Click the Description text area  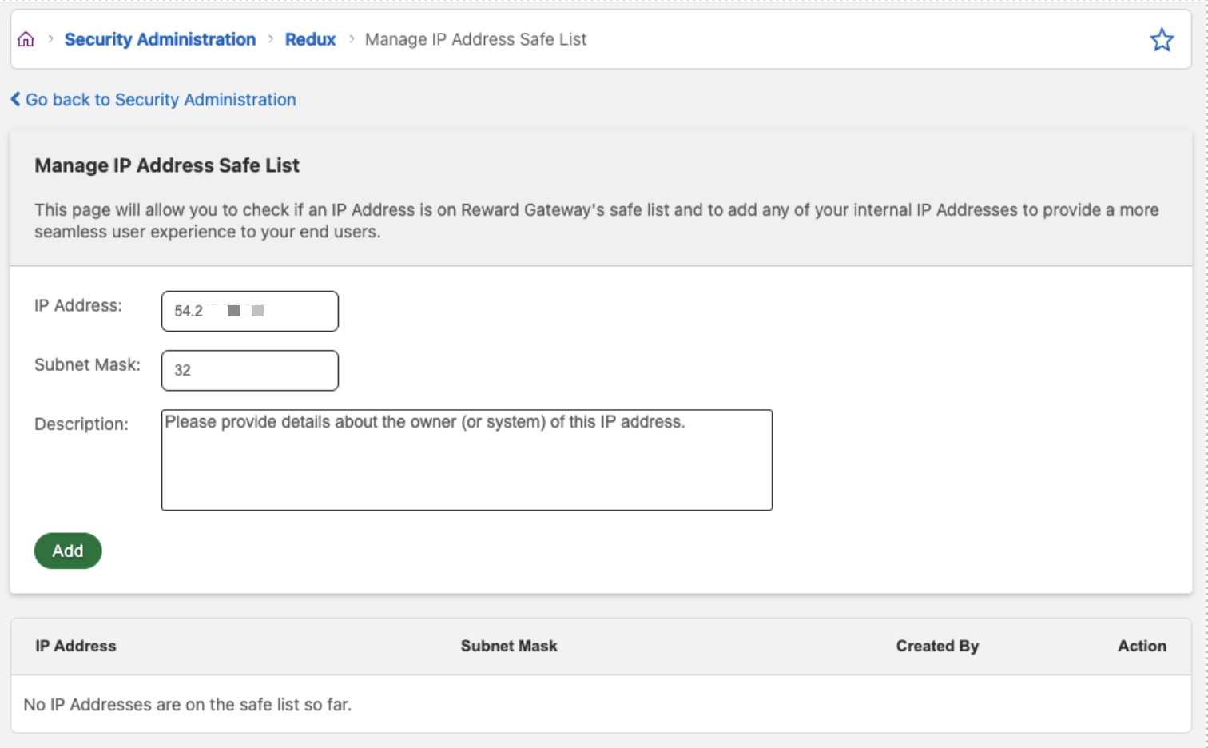coord(467,460)
